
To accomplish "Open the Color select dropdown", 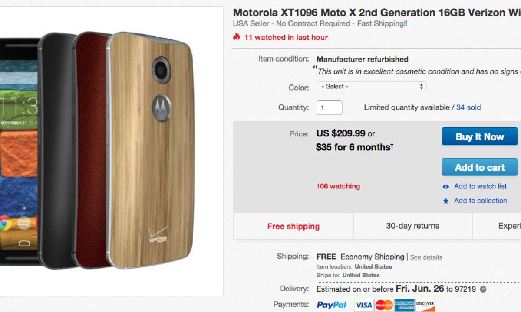I will [x=372, y=87].
